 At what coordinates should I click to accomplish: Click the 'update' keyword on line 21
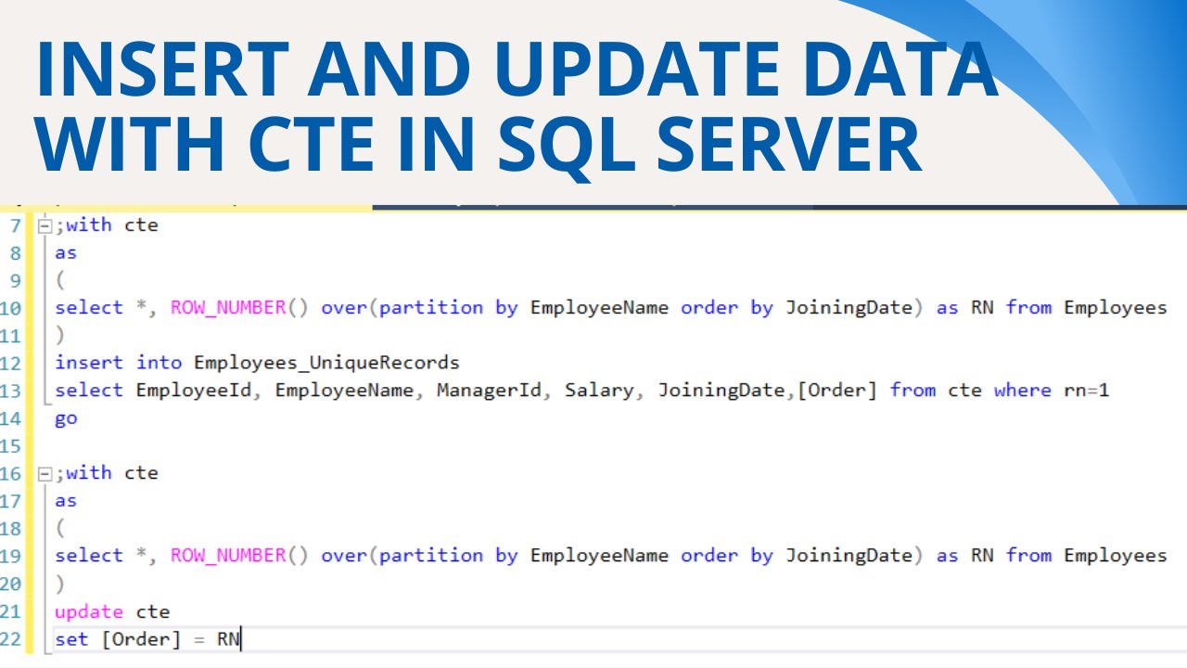[x=89, y=612]
